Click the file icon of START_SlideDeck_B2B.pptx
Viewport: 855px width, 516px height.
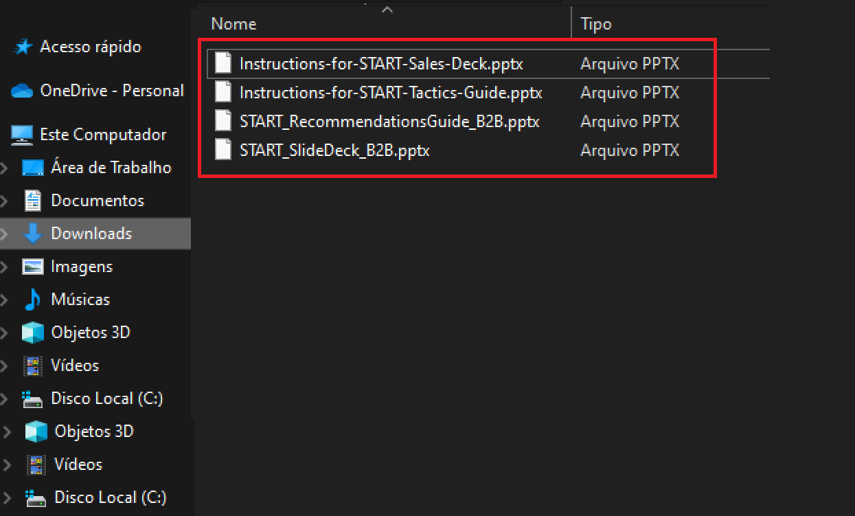click(x=223, y=150)
